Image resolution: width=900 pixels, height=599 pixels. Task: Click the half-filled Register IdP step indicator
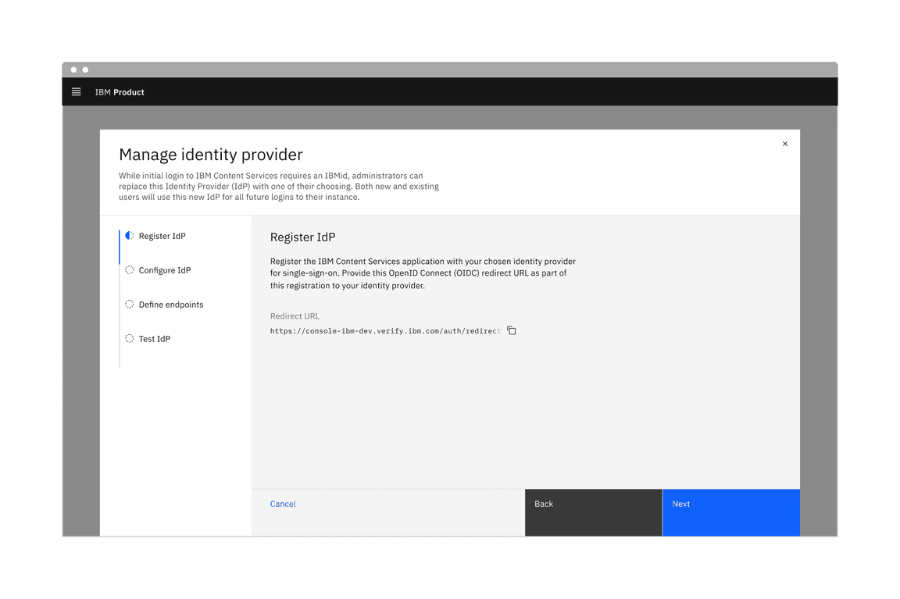130,236
